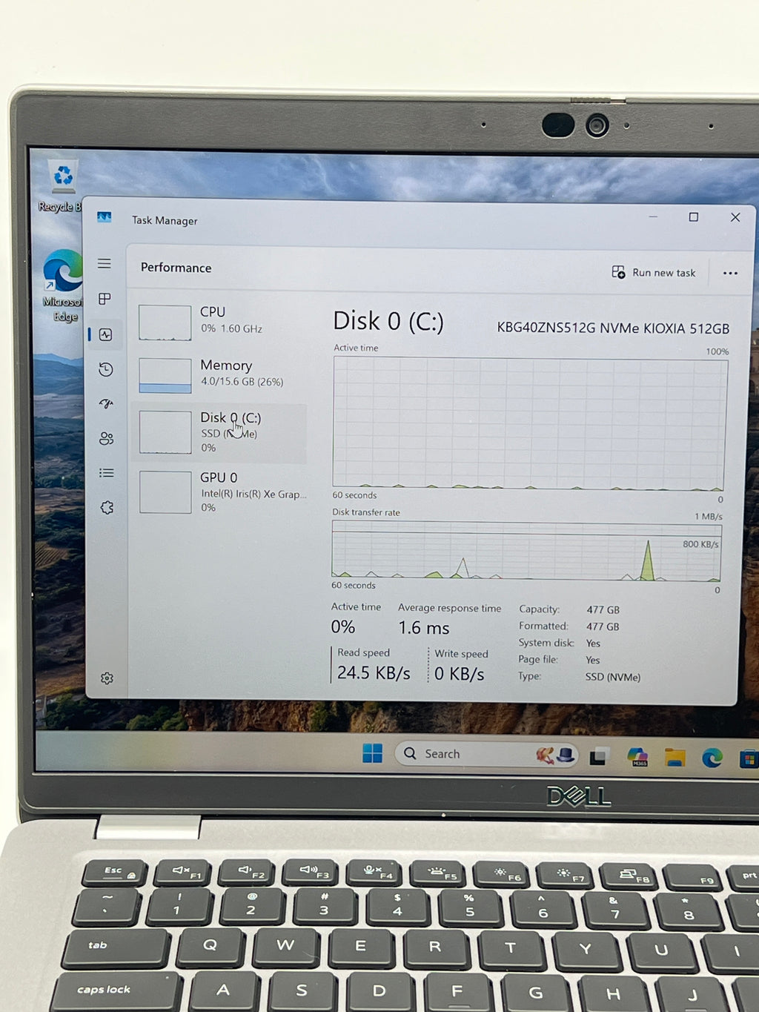The width and height of the screenshot is (759, 1012).
Task: Maximize the Task Manager window
Action: click(x=694, y=217)
